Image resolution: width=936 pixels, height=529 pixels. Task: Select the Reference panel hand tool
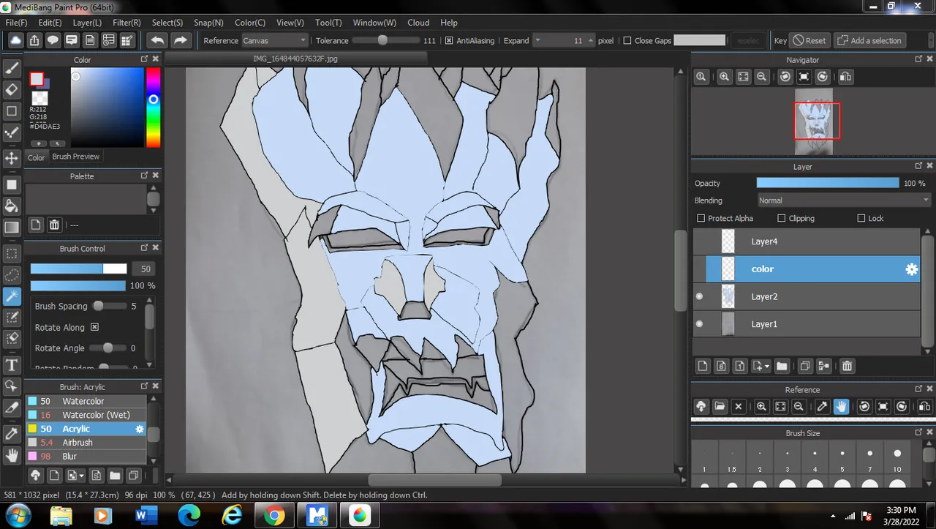click(x=841, y=406)
